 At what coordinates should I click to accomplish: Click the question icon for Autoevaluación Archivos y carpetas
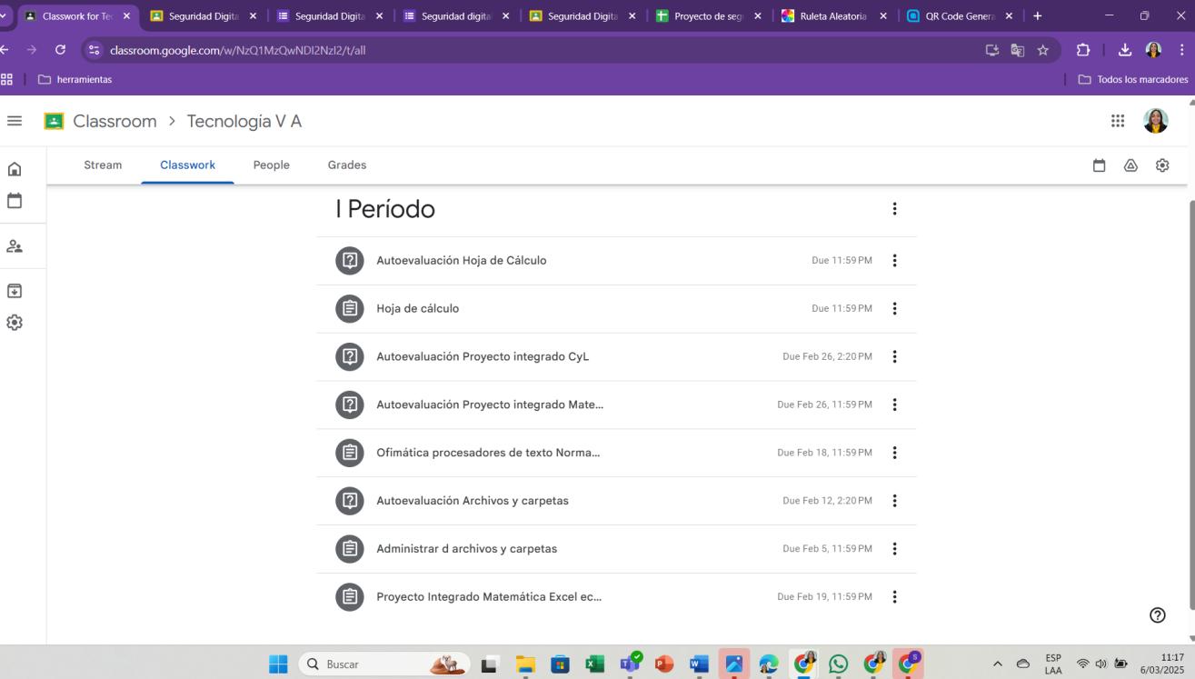pos(350,501)
